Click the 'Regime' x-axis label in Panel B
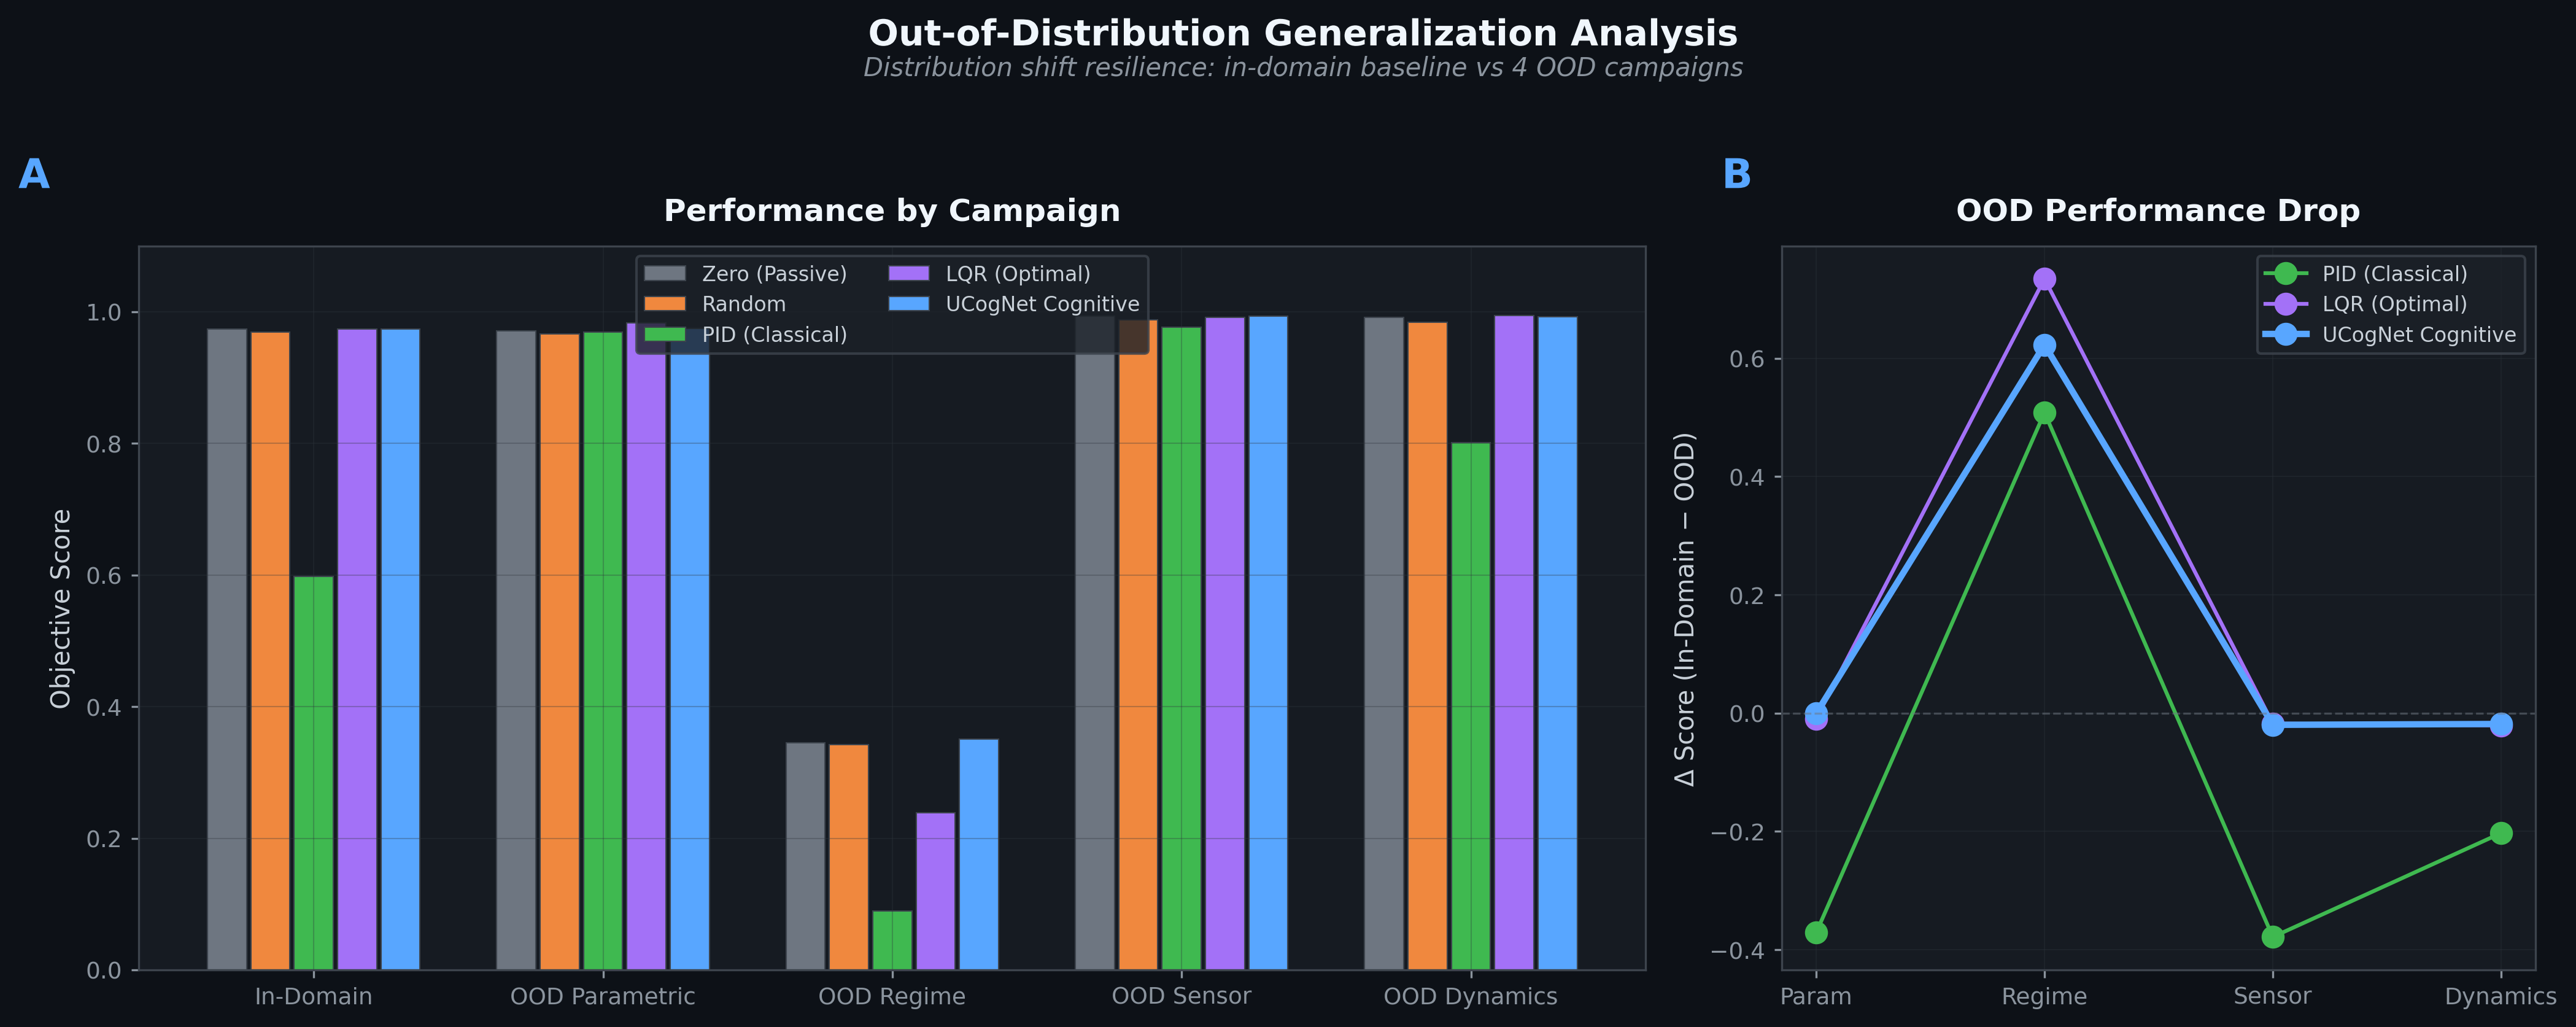Image resolution: width=2576 pixels, height=1027 pixels. (x=2044, y=997)
